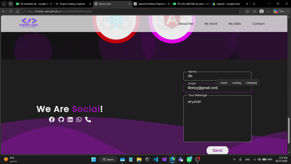Screen dimensions: 291x164
Task: Refresh the page in browser
Action: [11, 11]
